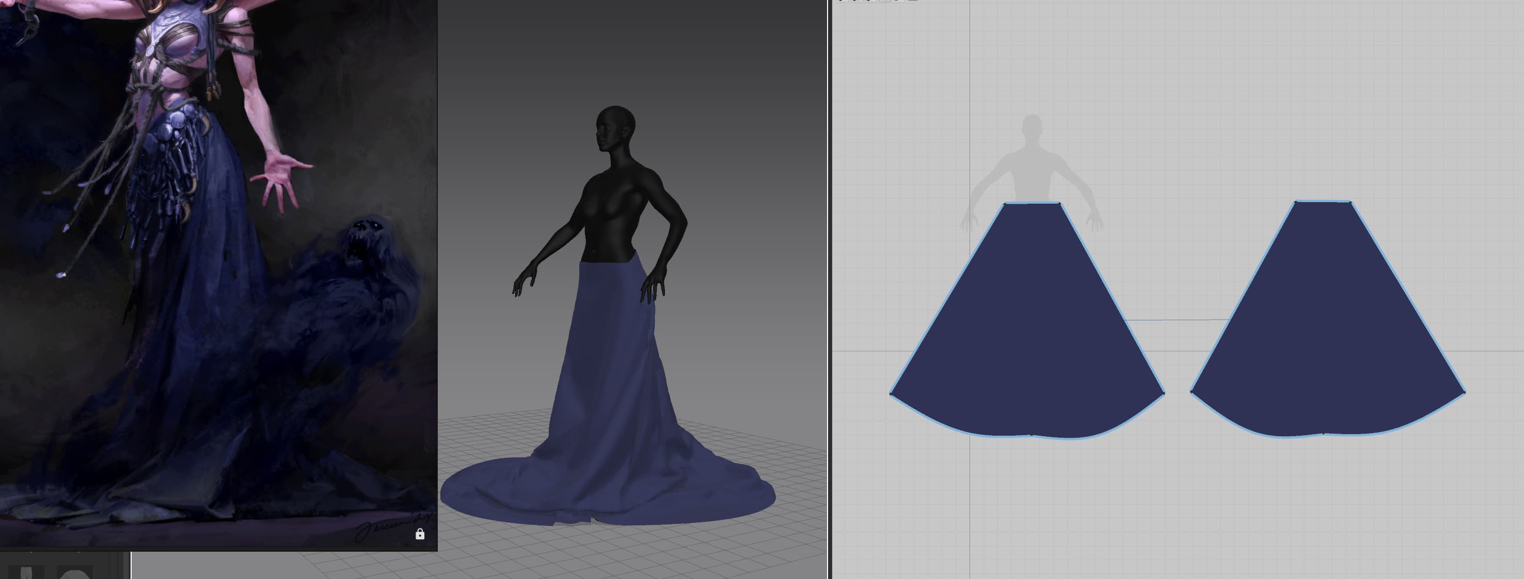Click top-right point of right pattern
The height and width of the screenshot is (579, 1524).
pos(1350,203)
